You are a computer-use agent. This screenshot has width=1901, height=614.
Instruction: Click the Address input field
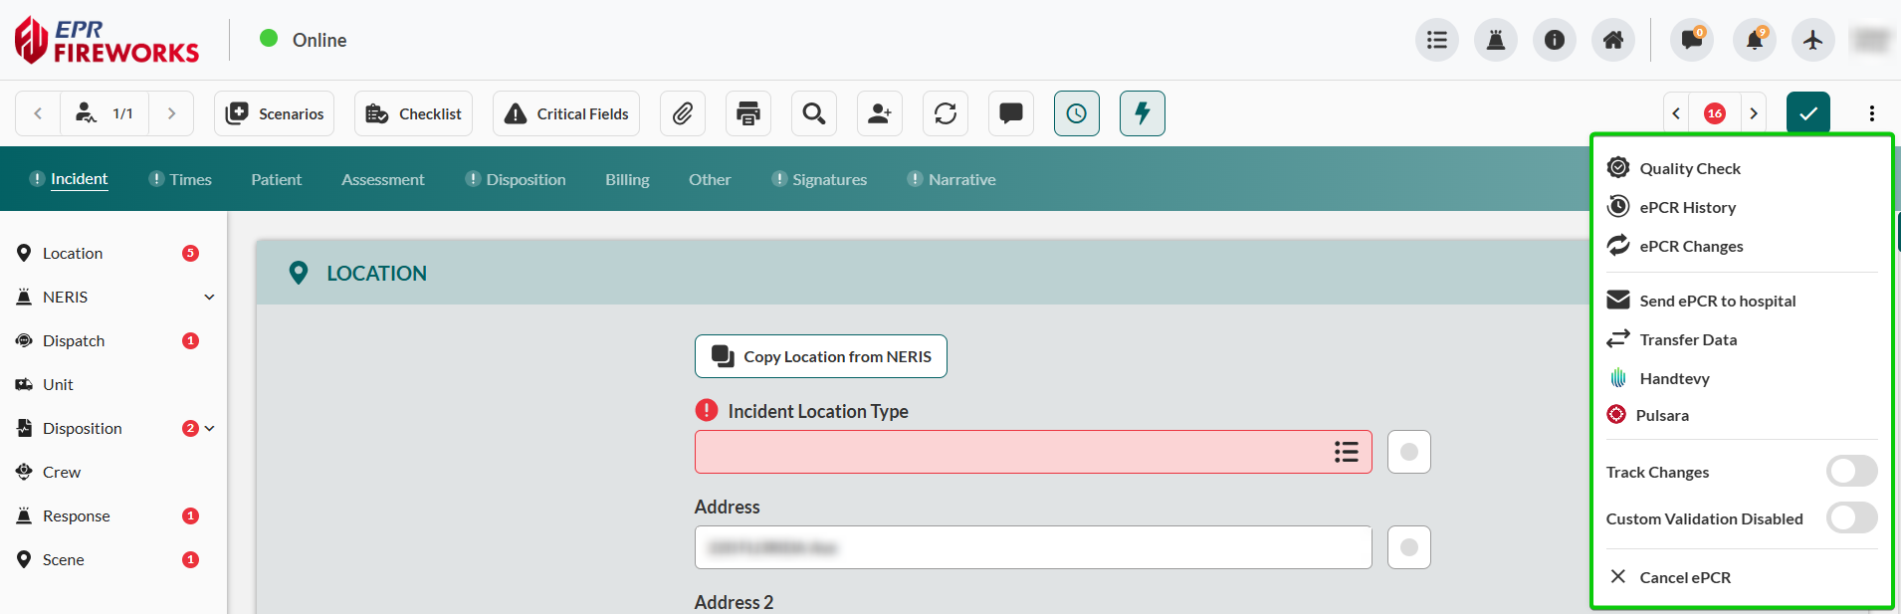point(1033,547)
